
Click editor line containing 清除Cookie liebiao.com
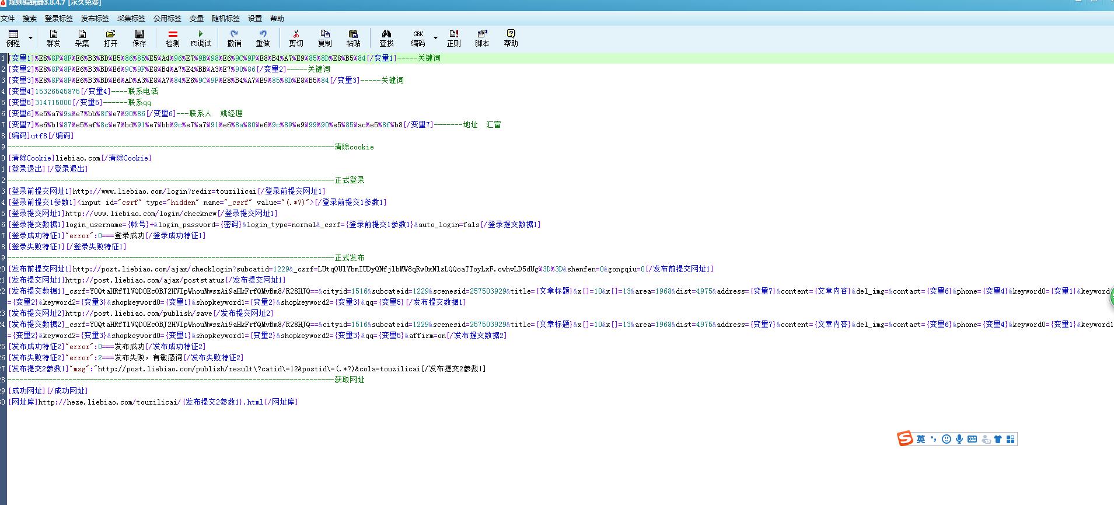pos(80,158)
